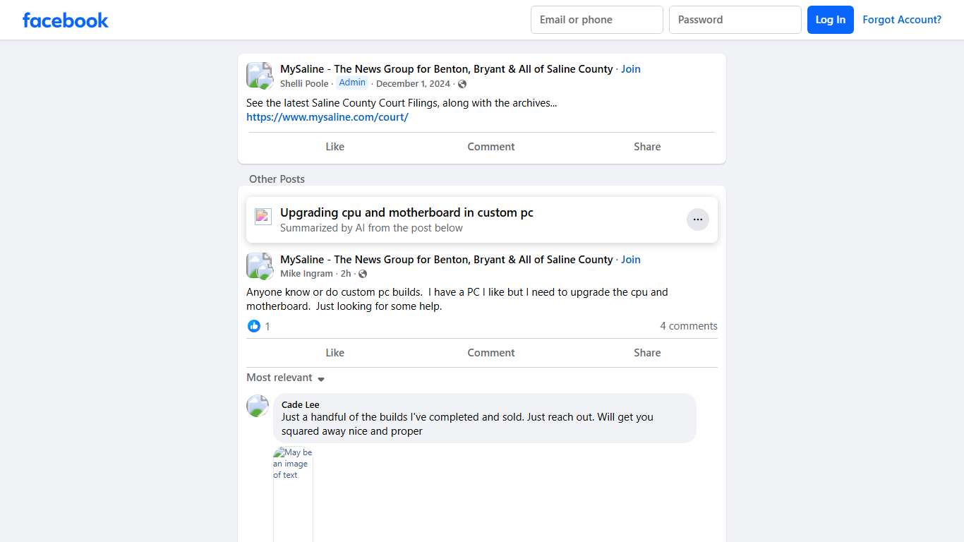The height and width of the screenshot is (542, 964).
Task: Open the Most relevant sorting dropdown
Action: pyautogui.click(x=285, y=378)
